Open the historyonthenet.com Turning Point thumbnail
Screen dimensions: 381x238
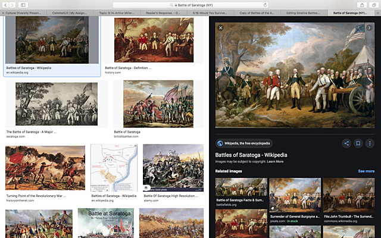[45, 168]
